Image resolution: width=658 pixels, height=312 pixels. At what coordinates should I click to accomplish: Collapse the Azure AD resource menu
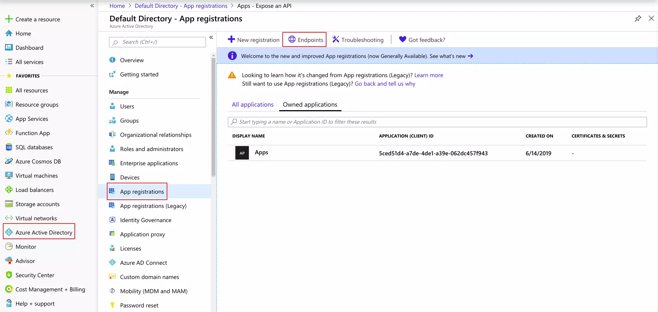(x=211, y=37)
